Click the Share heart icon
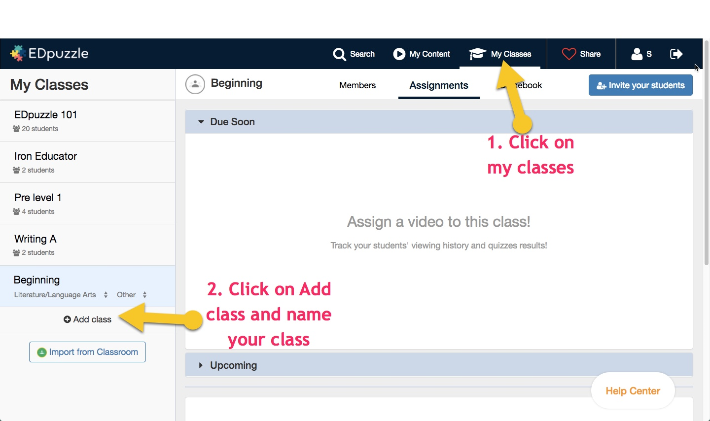 pos(569,54)
